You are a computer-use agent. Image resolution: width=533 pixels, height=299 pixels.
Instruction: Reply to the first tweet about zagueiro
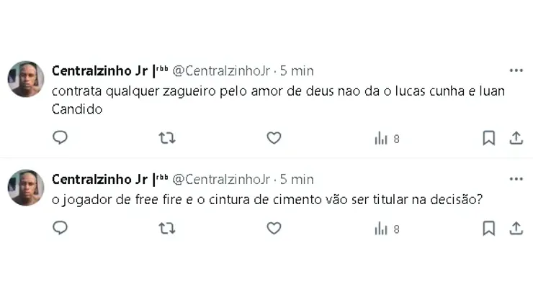pyautogui.click(x=61, y=138)
